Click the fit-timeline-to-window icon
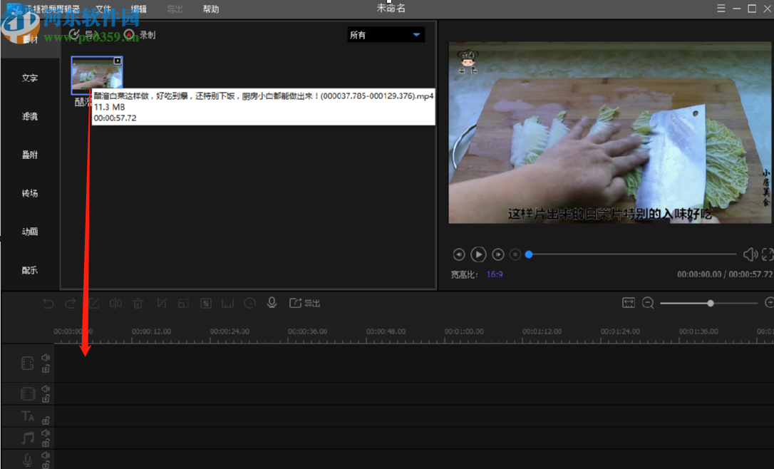 (629, 303)
